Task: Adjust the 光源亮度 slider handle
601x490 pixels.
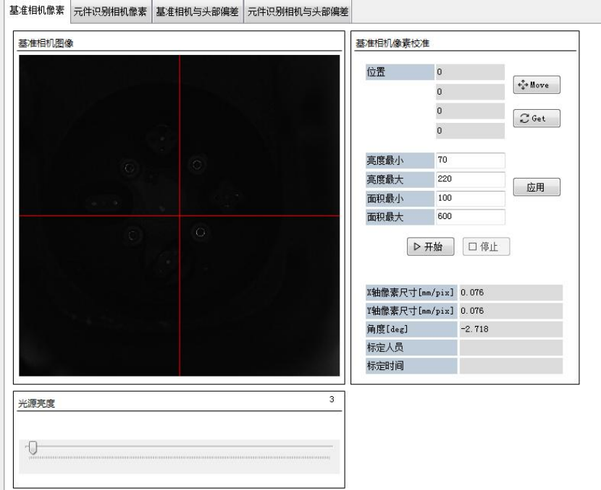Action: pyautogui.click(x=33, y=447)
